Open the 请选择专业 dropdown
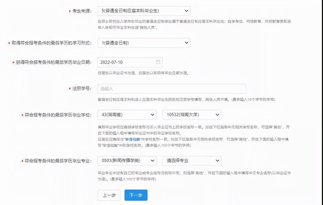The height and width of the screenshot is (205, 323). (192, 161)
